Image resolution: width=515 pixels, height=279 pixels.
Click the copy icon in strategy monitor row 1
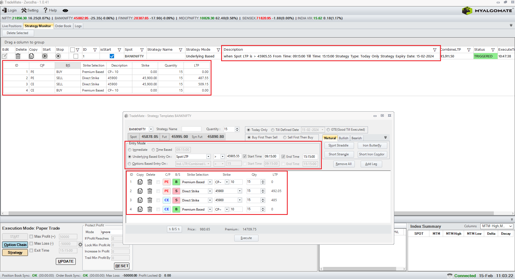(31, 56)
